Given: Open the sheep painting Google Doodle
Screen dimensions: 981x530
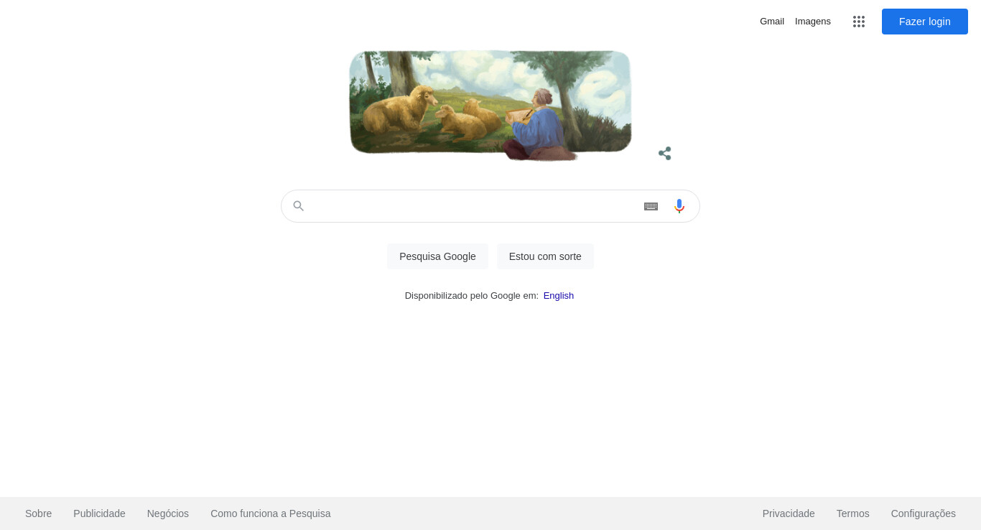Looking at the screenshot, I should pyautogui.click(x=490, y=105).
